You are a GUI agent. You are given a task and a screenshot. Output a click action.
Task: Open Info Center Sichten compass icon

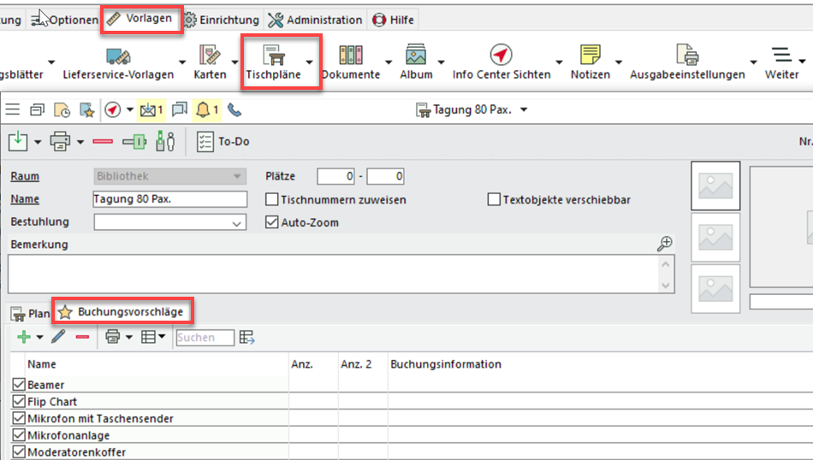[501, 56]
